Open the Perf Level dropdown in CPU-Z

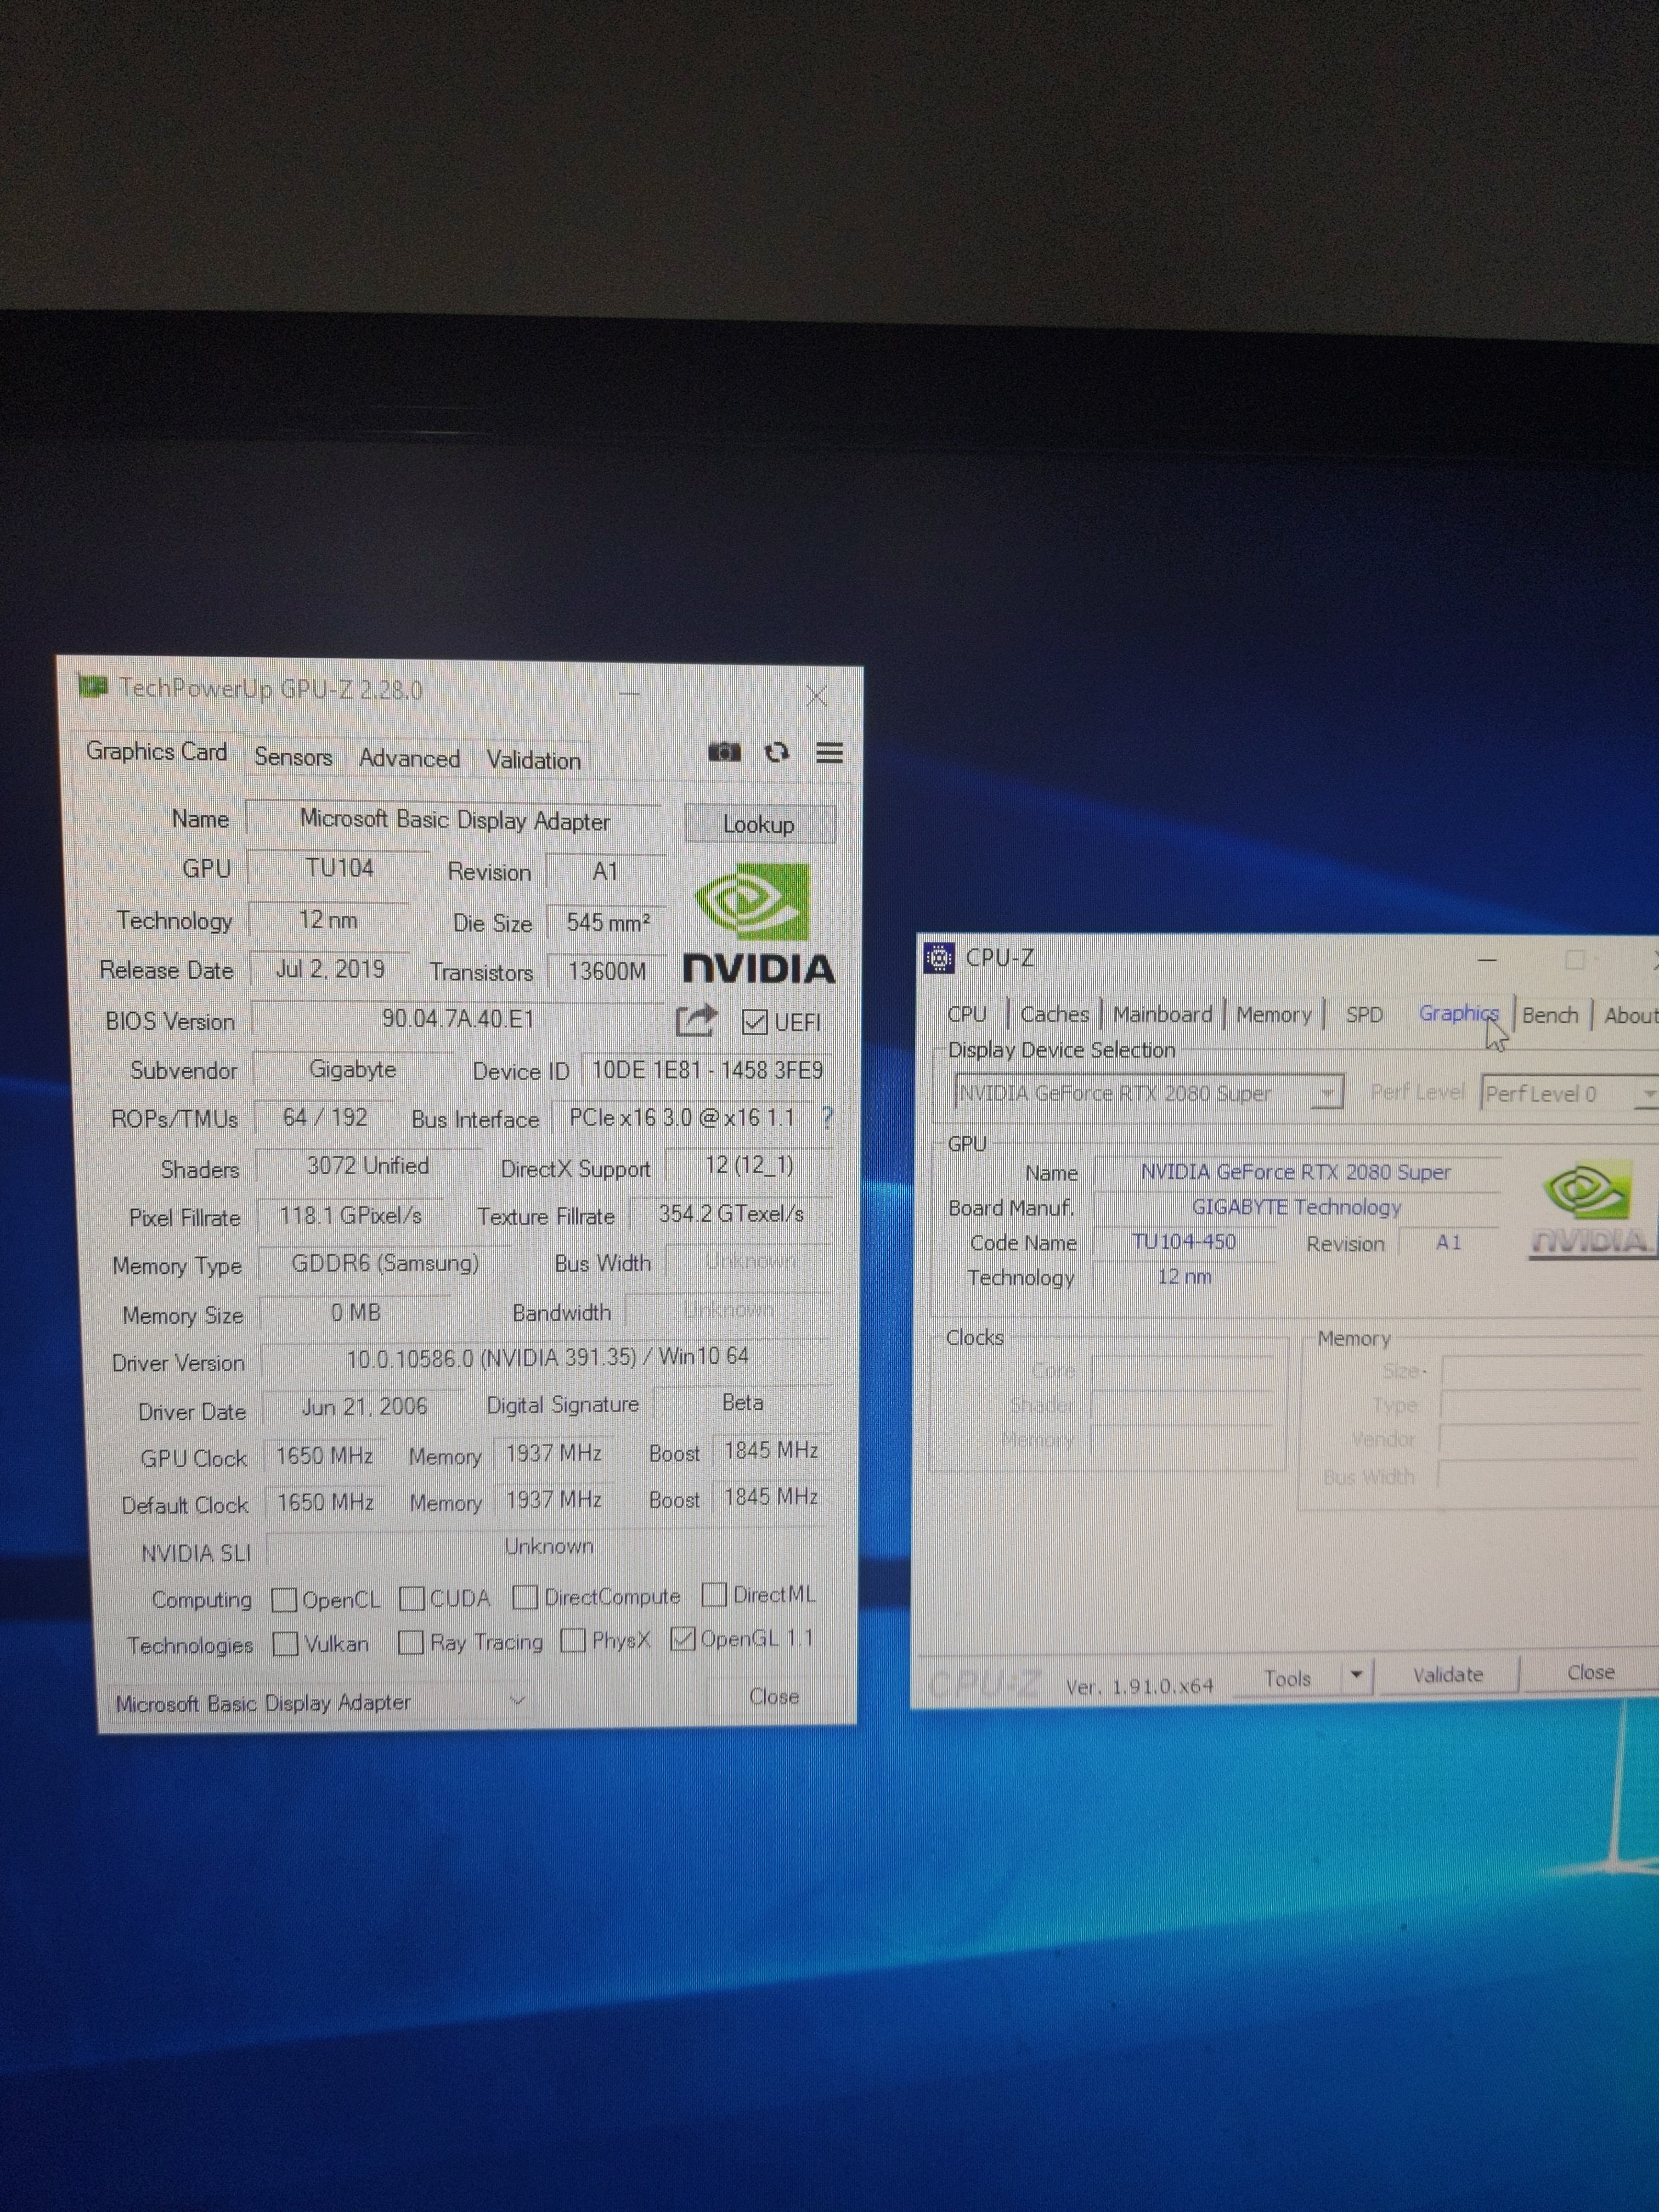(x=1570, y=1093)
